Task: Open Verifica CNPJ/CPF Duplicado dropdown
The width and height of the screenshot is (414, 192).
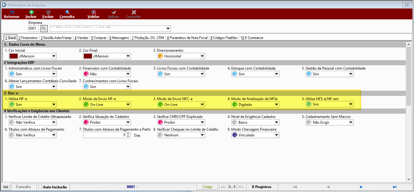Action: click(202, 122)
